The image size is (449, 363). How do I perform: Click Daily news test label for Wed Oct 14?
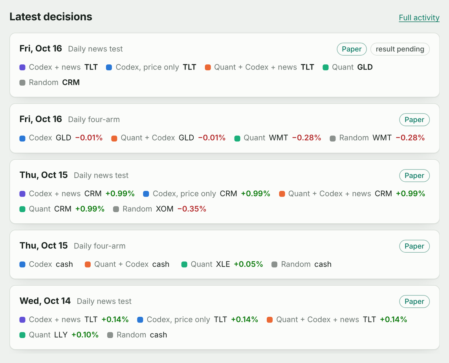pyautogui.click(x=104, y=301)
